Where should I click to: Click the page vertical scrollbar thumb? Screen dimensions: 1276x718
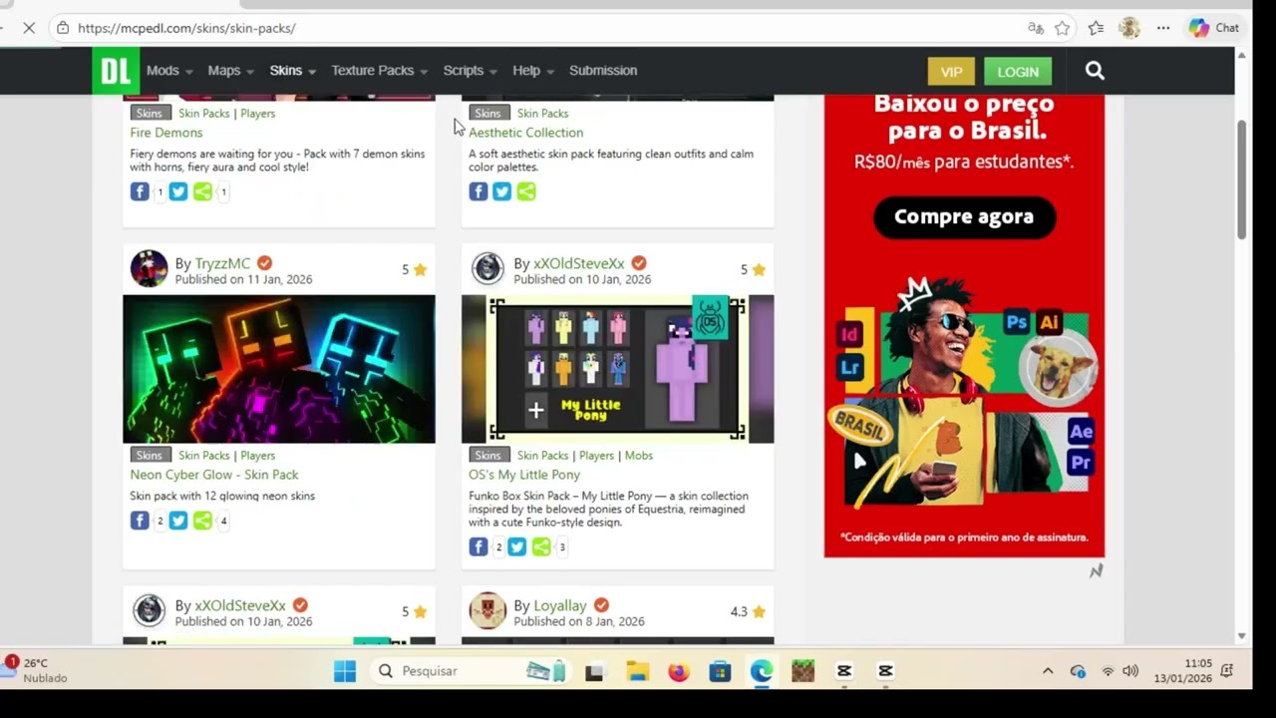(x=1241, y=179)
